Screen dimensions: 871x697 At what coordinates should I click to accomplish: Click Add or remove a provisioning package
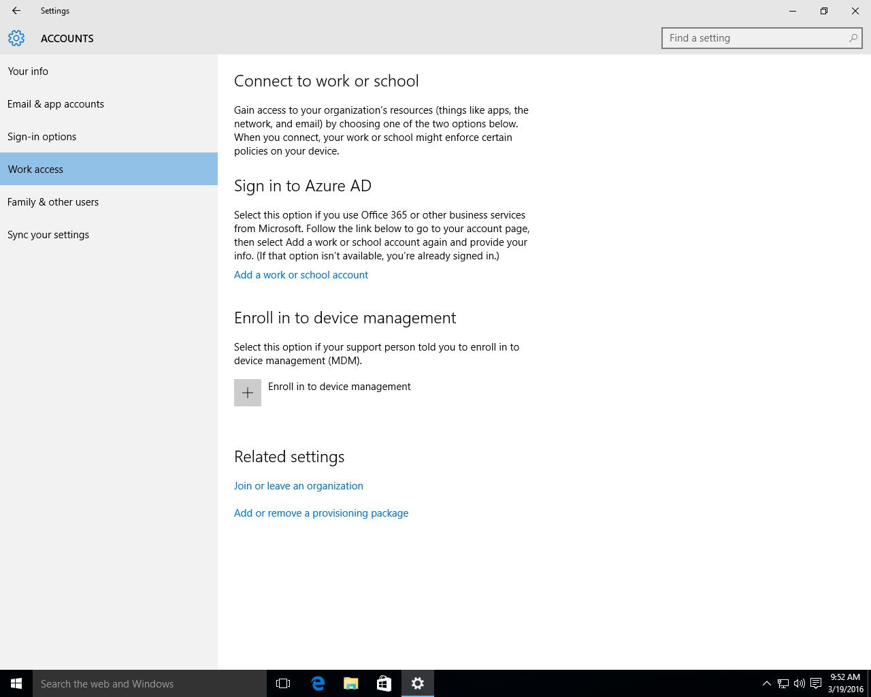click(x=321, y=513)
